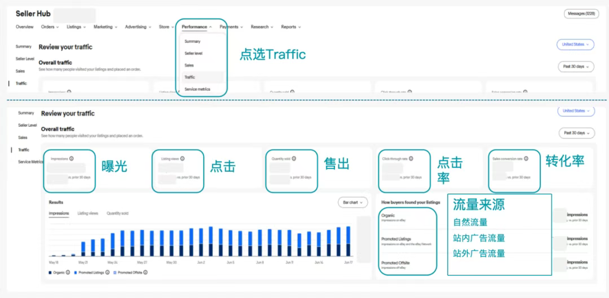
Task: Expand the Research menu chevron
Action: pyautogui.click(x=272, y=27)
